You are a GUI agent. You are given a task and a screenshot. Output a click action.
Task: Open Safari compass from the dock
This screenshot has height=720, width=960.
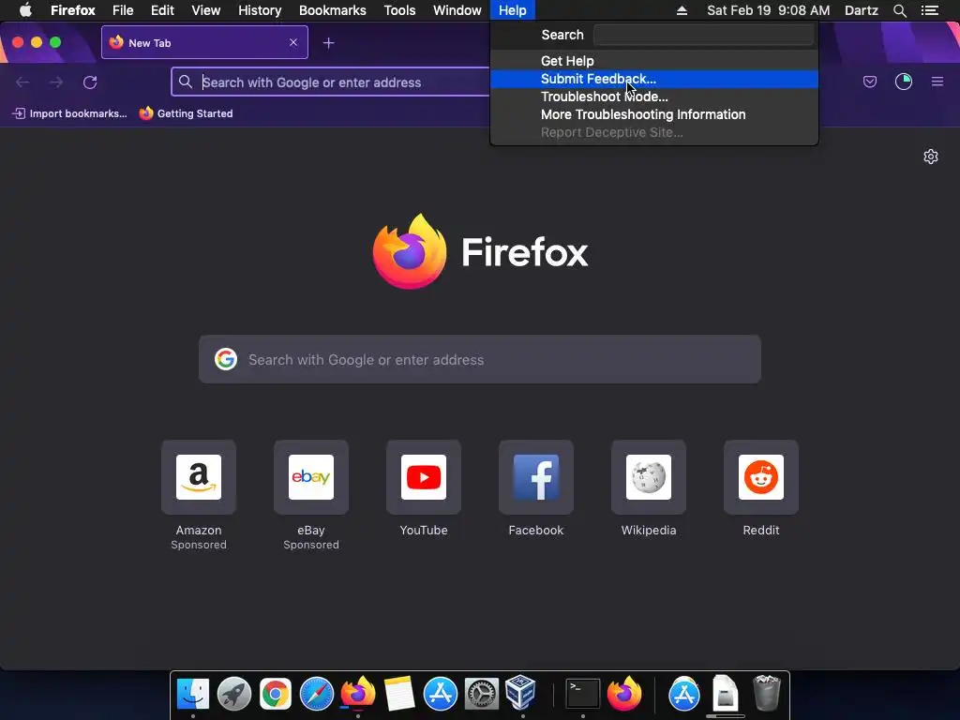317,694
